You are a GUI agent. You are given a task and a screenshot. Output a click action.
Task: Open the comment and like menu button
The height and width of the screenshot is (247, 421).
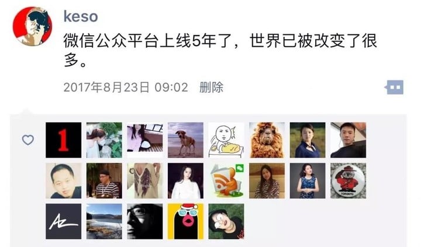(394, 87)
